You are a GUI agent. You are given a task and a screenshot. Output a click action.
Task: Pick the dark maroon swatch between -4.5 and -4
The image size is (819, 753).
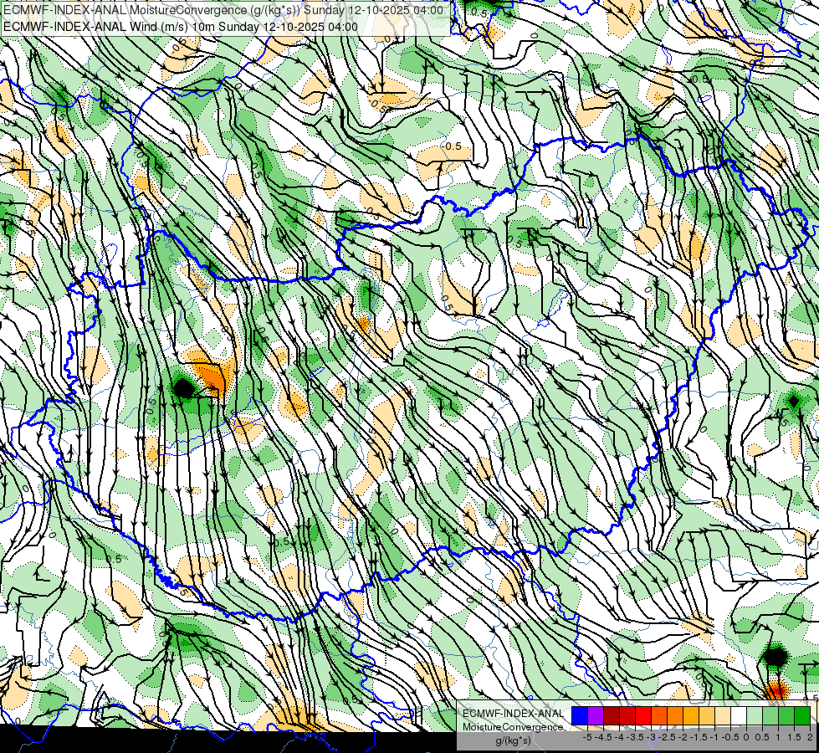tap(612, 716)
